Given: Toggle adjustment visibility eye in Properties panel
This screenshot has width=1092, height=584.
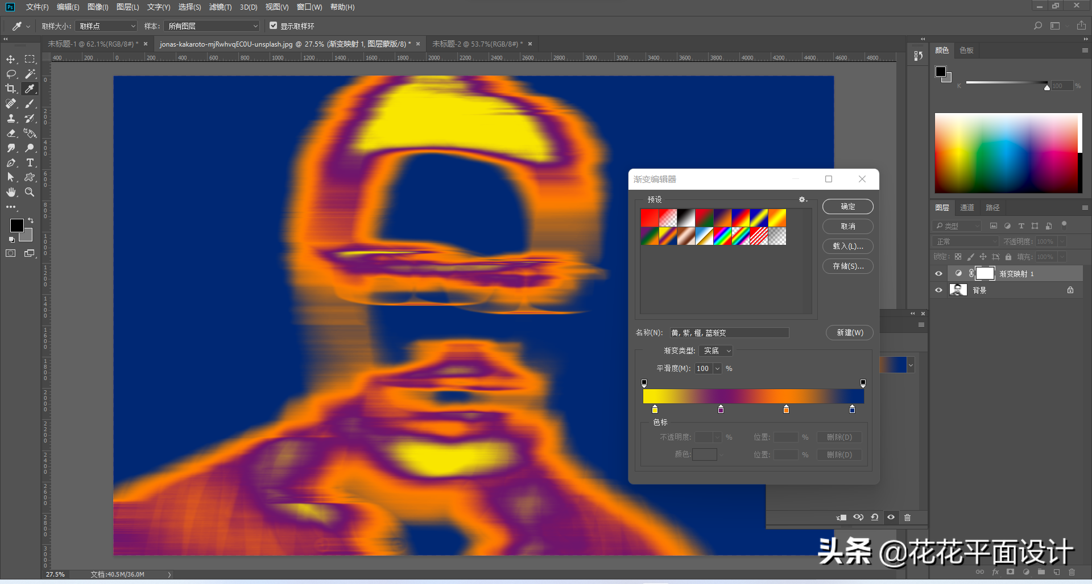Looking at the screenshot, I should (891, 518).
